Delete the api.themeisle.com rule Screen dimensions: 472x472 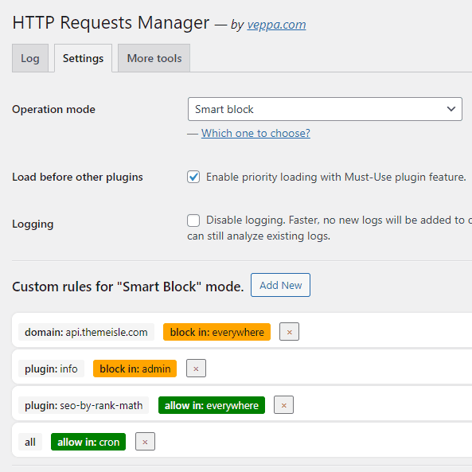tap(289, 332)
